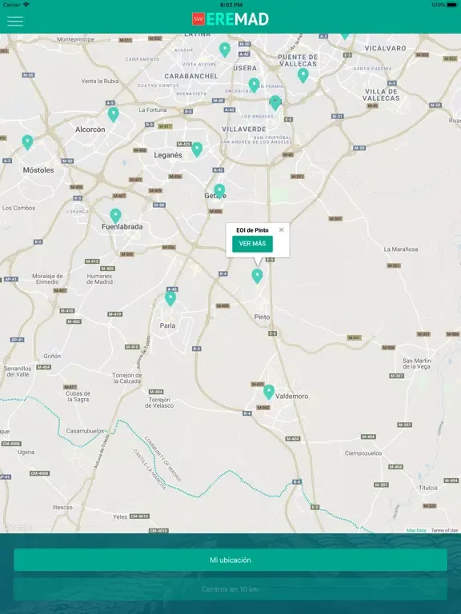Tap the Fuenlabrada town label
This screenshot has width=461, height=614.
(122, 227)
